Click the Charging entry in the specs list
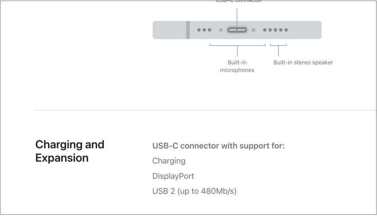Viewport: 377px width, 216px height. pyautogui.click(x=169, y=161)
